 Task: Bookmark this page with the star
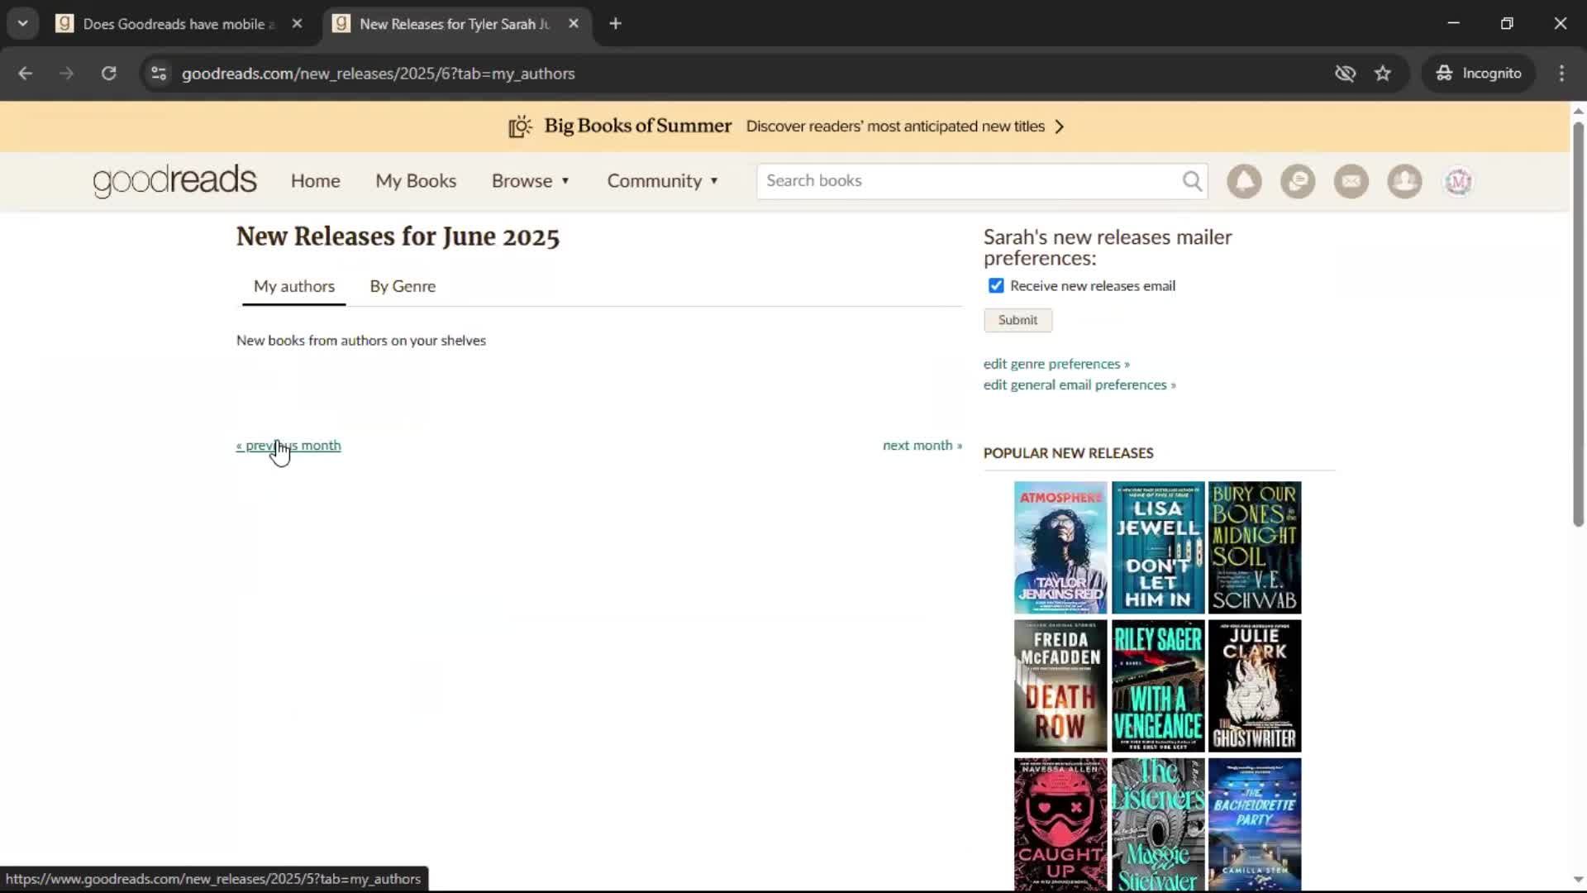click(x=1383, y=74)
